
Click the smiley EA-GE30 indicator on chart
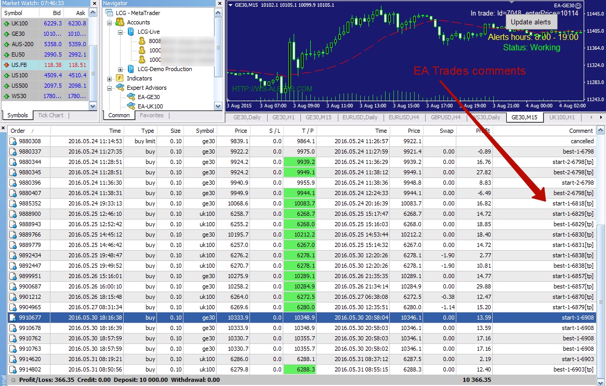[x=578, y=5]
